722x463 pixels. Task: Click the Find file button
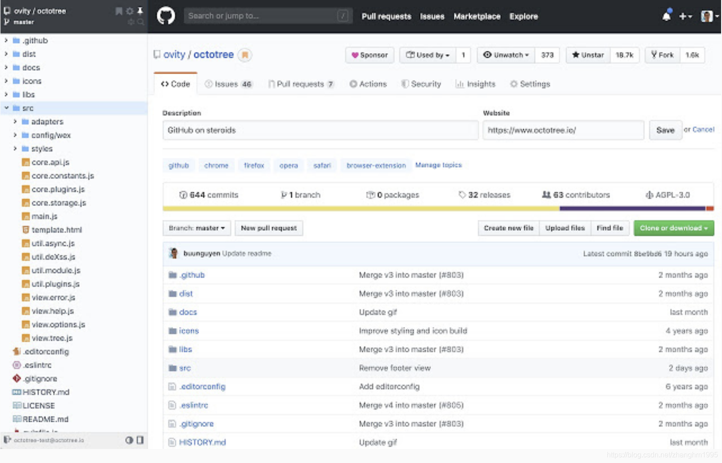pyautogui.click(x=610, y=228)
